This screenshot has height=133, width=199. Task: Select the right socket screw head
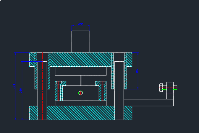point(103,83)
